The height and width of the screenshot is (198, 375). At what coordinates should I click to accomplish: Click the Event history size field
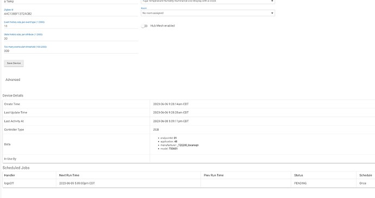(x=71, y=26)
